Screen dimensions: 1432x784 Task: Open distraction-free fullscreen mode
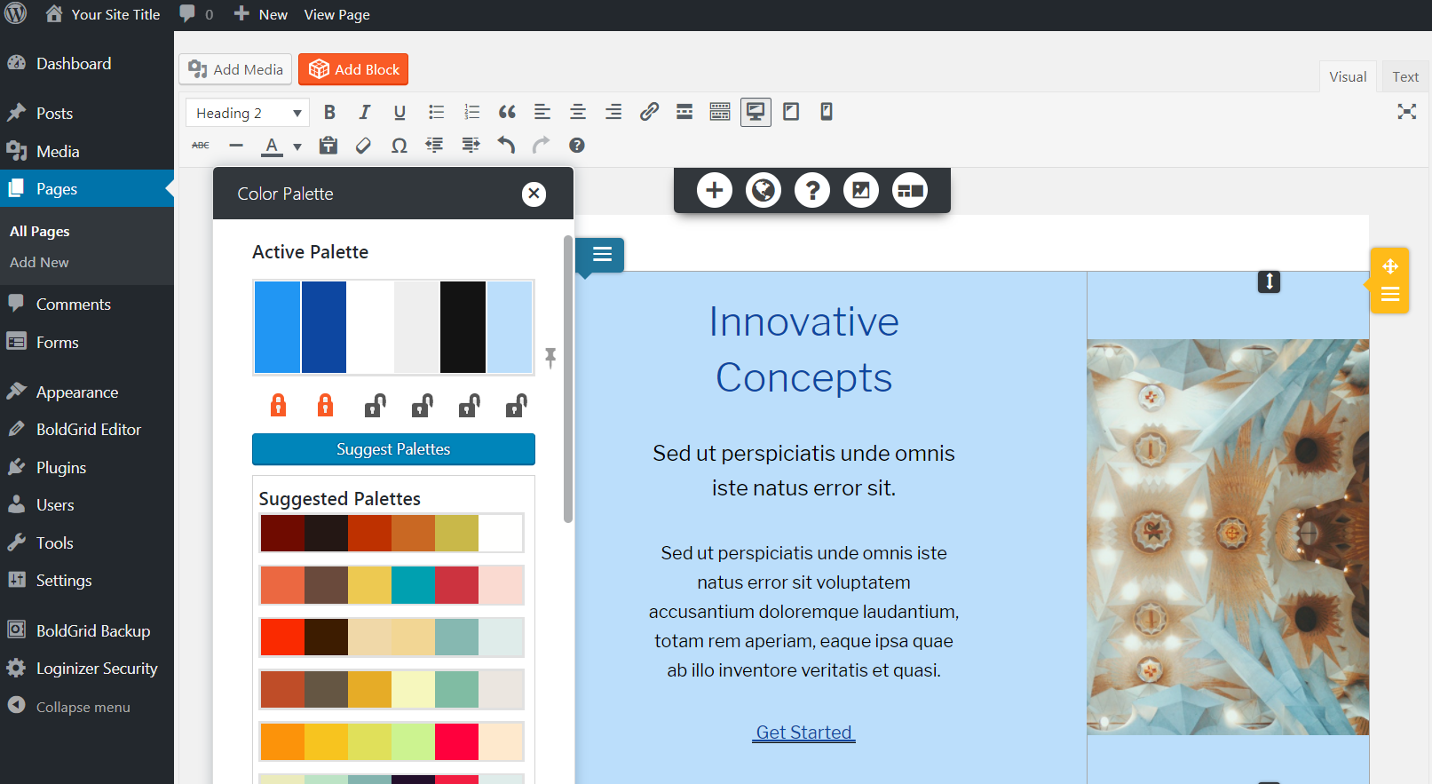(x=1406, y=112)
